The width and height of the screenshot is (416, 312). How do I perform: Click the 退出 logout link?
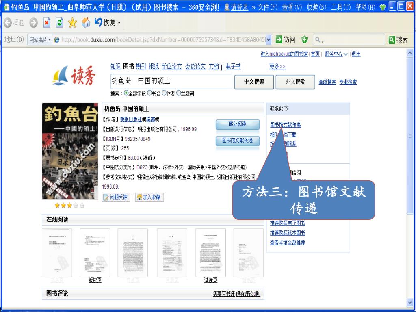coord(356,54)
